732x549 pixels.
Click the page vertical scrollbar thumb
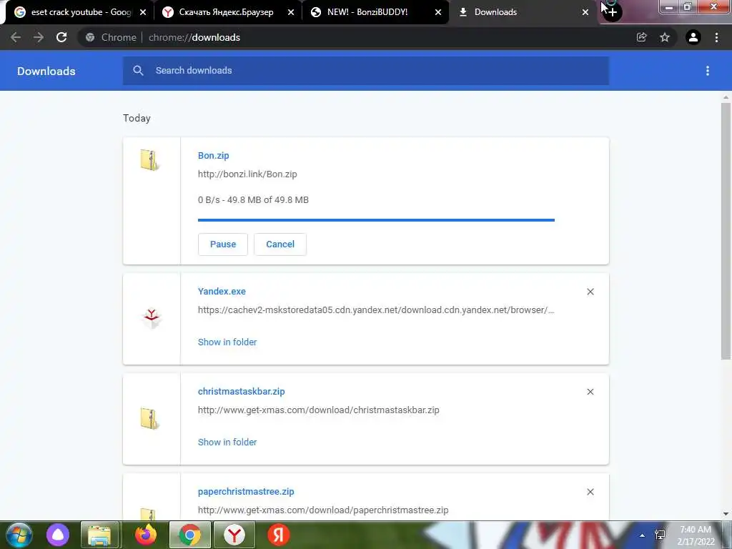[726, 231]
